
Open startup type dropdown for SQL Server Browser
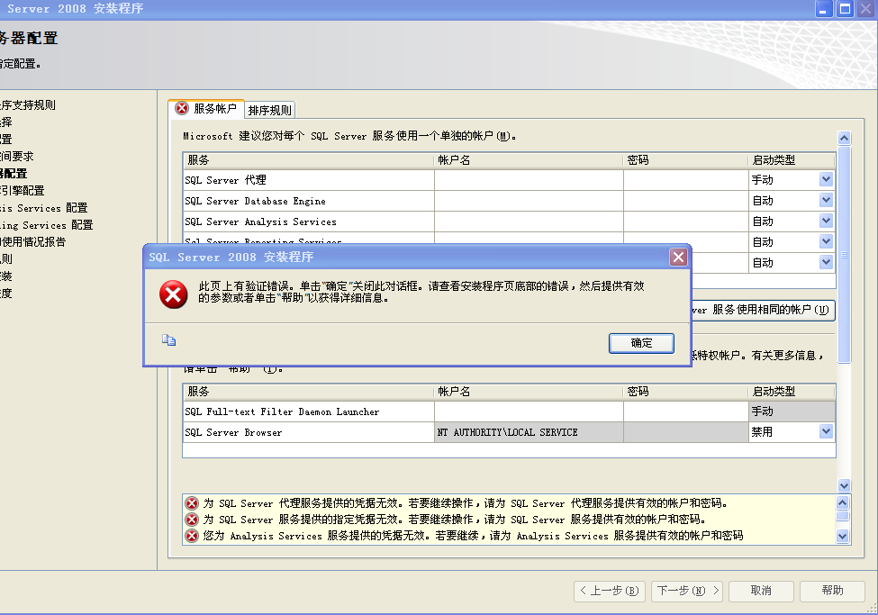pyautogui.click(x=826, y=432)
